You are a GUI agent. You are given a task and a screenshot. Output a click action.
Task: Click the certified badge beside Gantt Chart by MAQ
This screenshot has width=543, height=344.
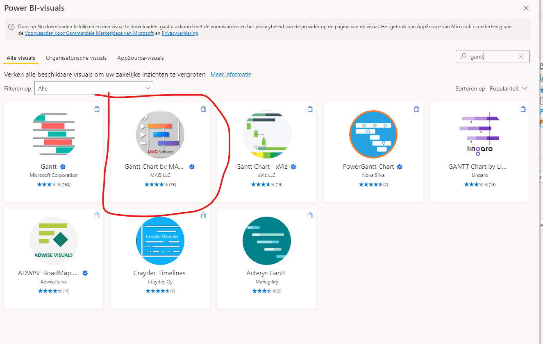pyautogui.click(x=191, y=167)
